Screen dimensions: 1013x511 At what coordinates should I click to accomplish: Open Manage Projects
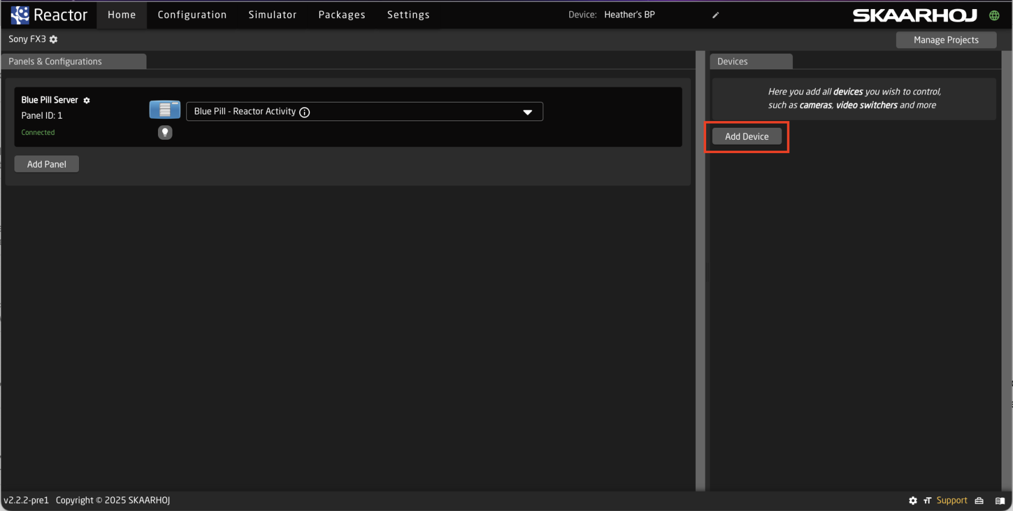point(946,40)
